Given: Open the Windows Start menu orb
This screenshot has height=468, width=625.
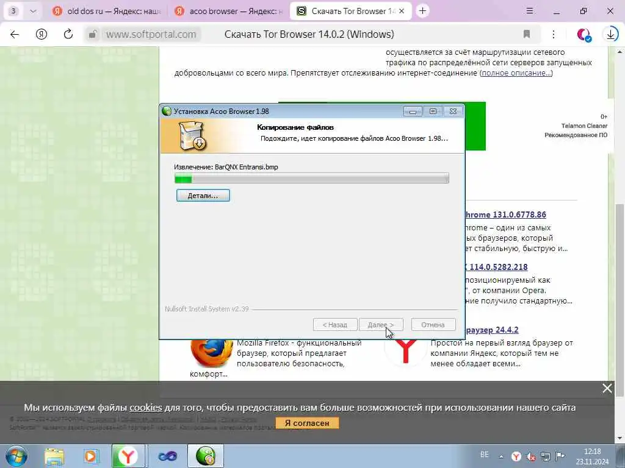Looking at the screenshot, I should coord(16,456).
